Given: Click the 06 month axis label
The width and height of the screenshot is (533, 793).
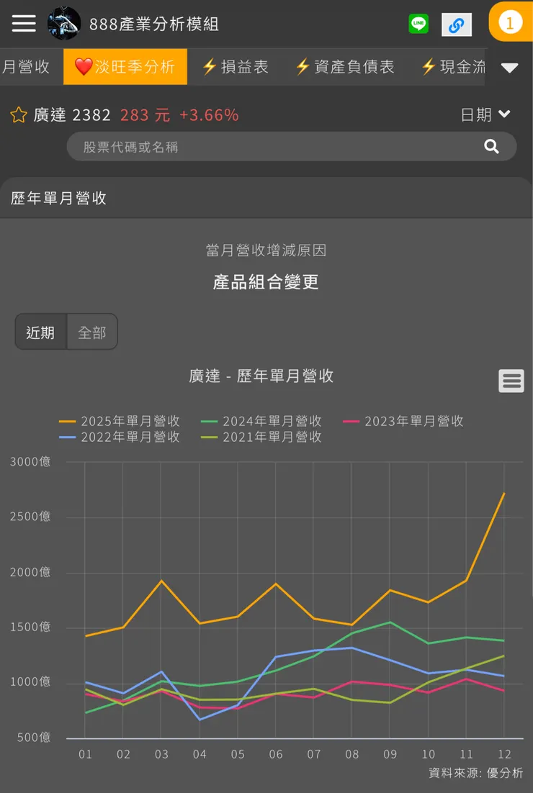Looking at the screenshot, I should tap(276, 754).
